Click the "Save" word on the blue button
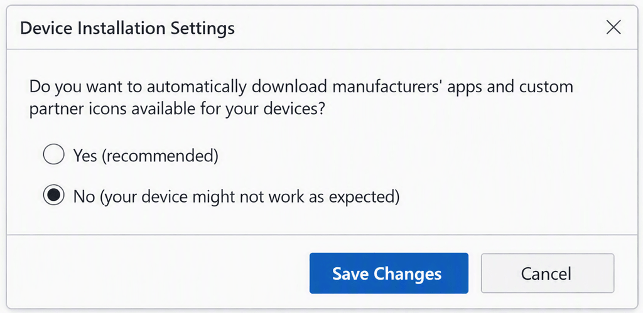The image size is (643, 313). coord(350,273)
